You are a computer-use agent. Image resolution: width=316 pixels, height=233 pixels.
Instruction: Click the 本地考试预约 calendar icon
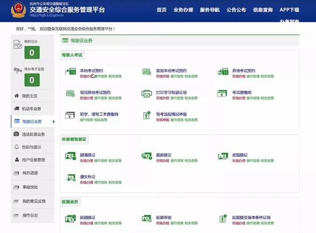point(71,72)
